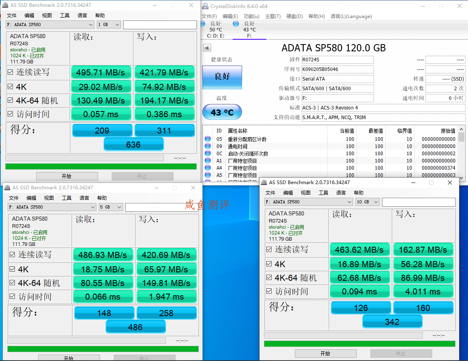The width and height of the screenshot is (468, 361).
Task: Click total score 342 button
Action: (x=392, y=322)
